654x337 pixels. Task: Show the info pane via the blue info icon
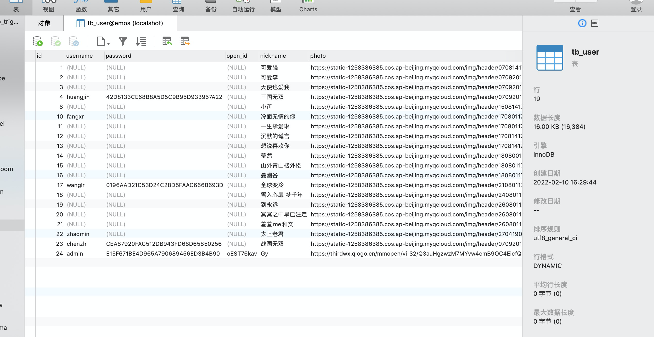[582, 23]
